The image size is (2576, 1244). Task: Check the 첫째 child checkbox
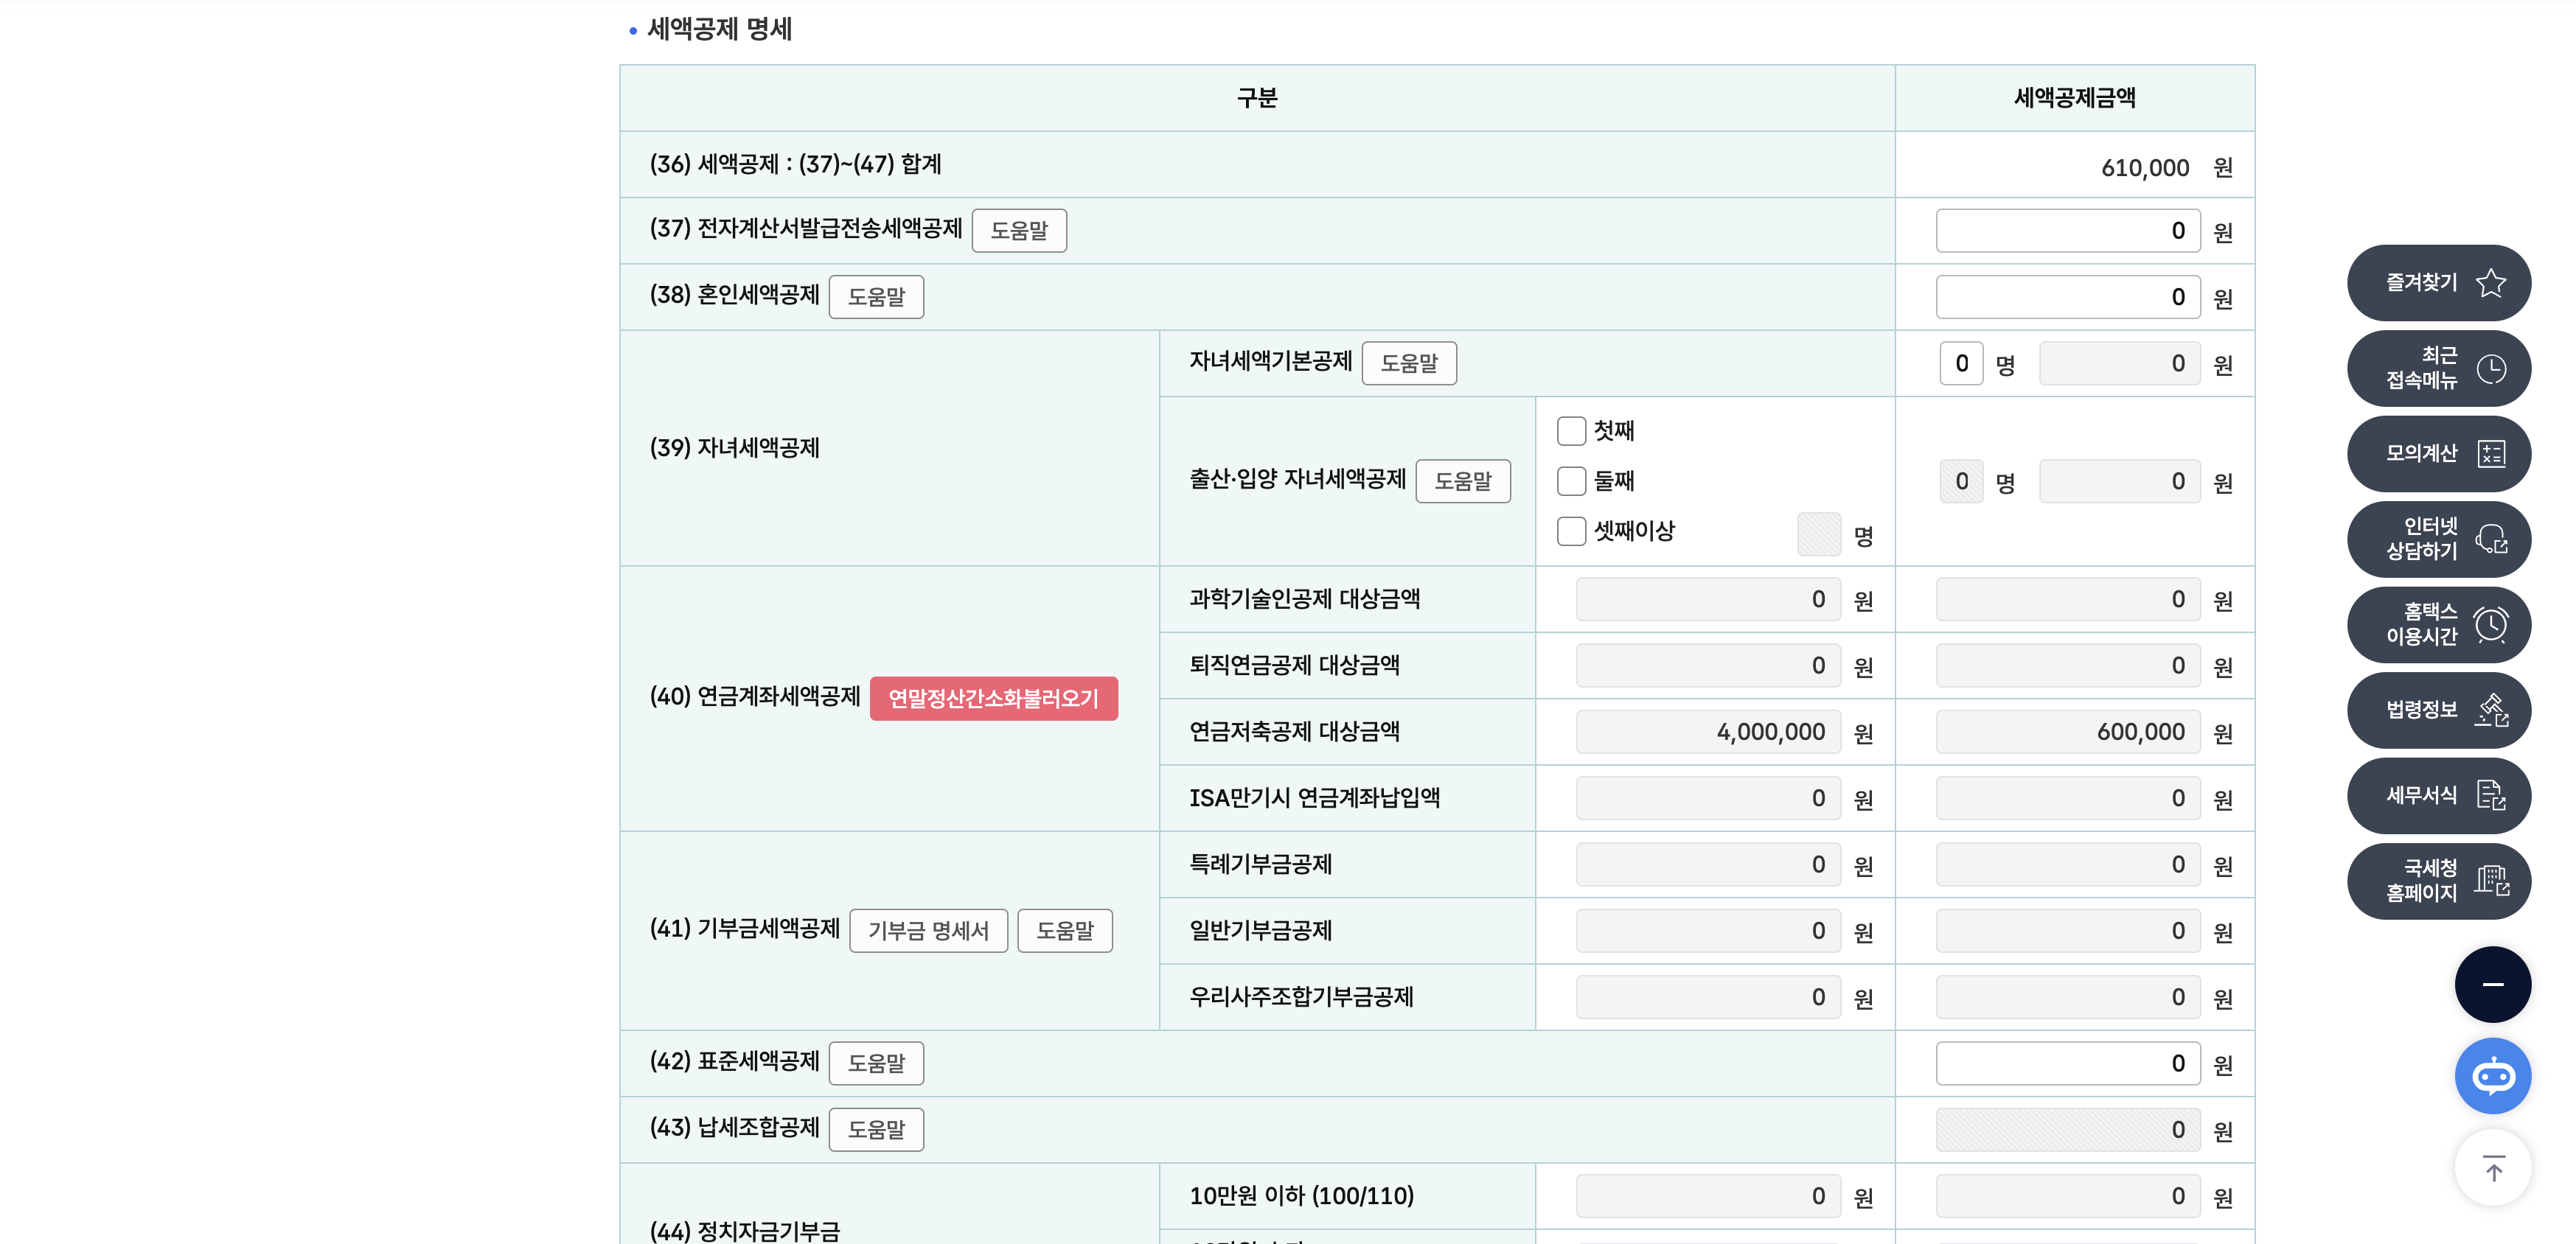click(x=1571, y=430)
